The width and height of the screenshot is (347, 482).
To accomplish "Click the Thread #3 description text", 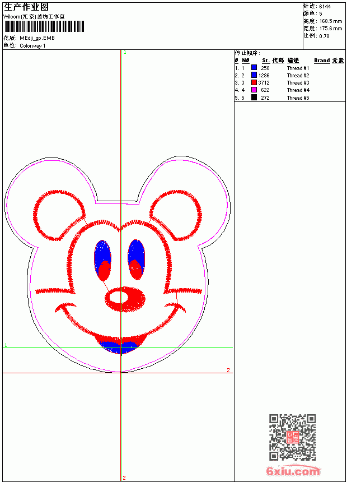I will (x=298, y=83).
